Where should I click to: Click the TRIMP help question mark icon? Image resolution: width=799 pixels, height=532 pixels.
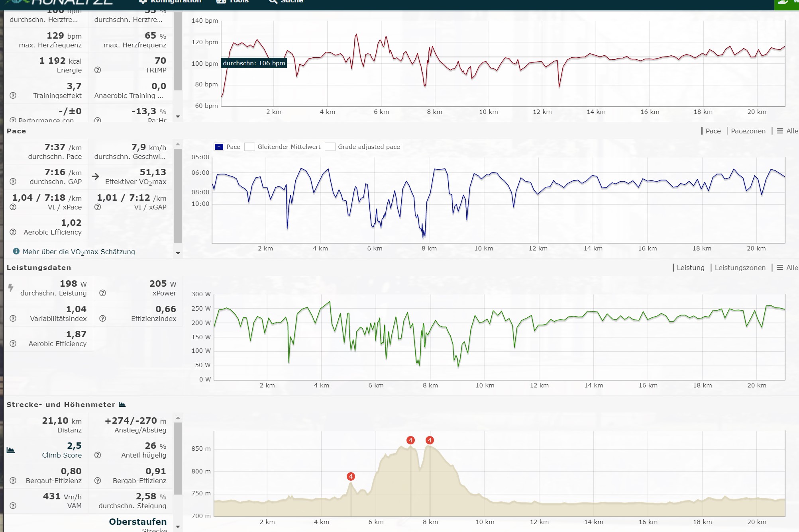pyautogui.click(x=98, y=70)
